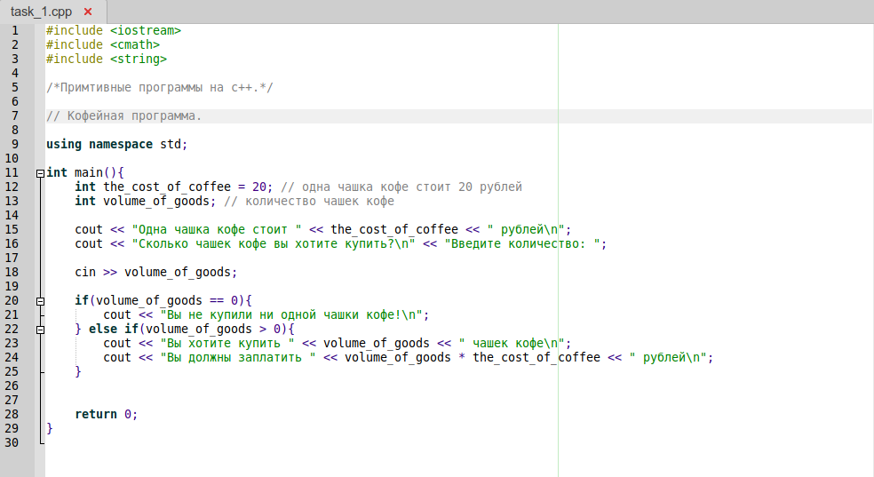This screenshot has width=874, height=477.
Task: Click the '#include <string>' line
Action: point(107,59)
